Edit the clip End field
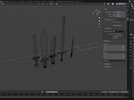The width and height of the screenshot is (134, 100). [119, 16]
